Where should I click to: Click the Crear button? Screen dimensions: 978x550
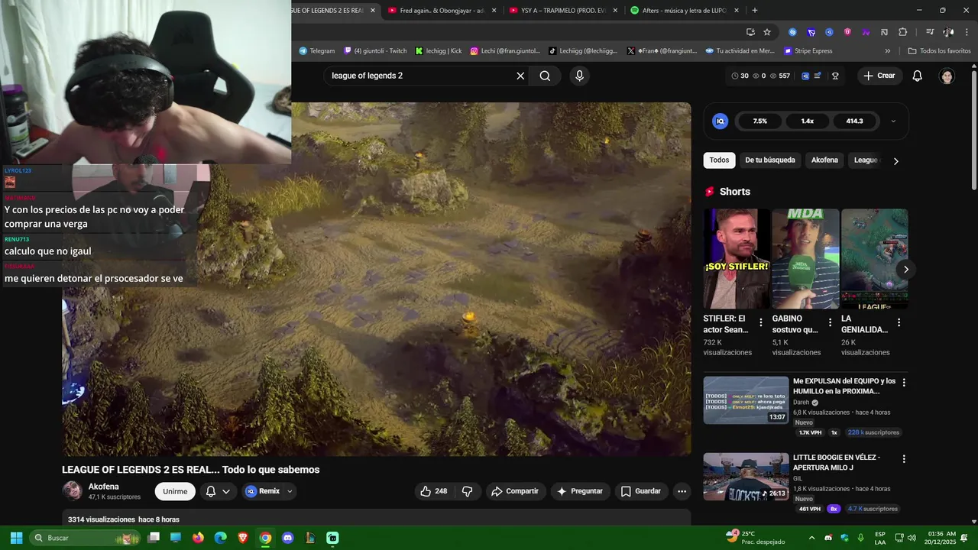point(879,76)
